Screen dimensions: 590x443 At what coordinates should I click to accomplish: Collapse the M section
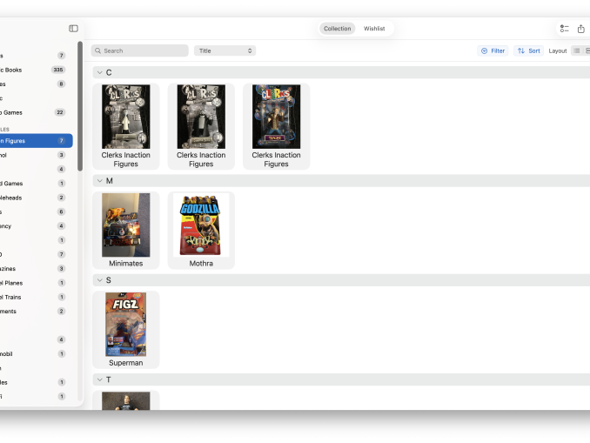[x=100, y=181]
